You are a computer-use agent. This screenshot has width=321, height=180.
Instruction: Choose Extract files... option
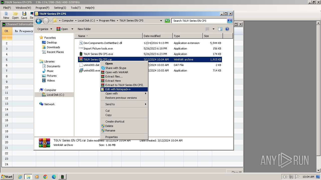(124, 76)
